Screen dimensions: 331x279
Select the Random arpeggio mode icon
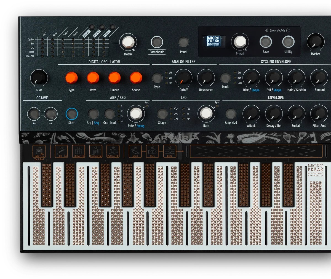pyautogui.click(x=96, y=152)
